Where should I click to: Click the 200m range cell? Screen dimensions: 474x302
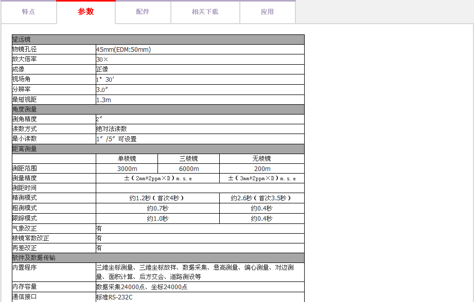click(x=261, y=169)
